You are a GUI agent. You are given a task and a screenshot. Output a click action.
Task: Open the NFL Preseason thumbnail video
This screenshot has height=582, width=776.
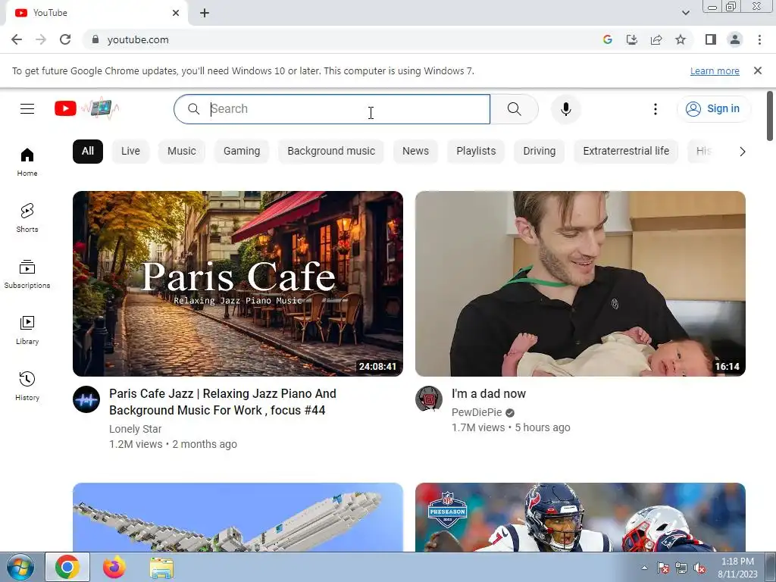[x=580, y=517]
